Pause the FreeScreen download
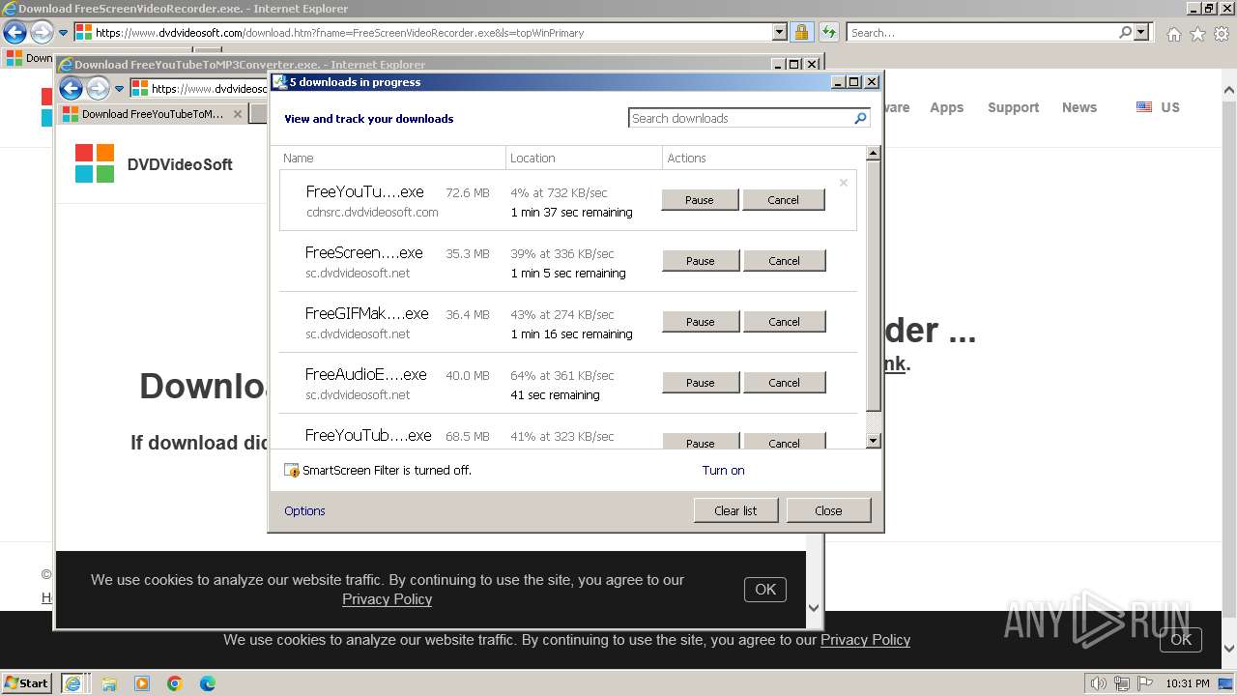The image size is (1237, 696). pyautogui.click(x=701, y=261)
